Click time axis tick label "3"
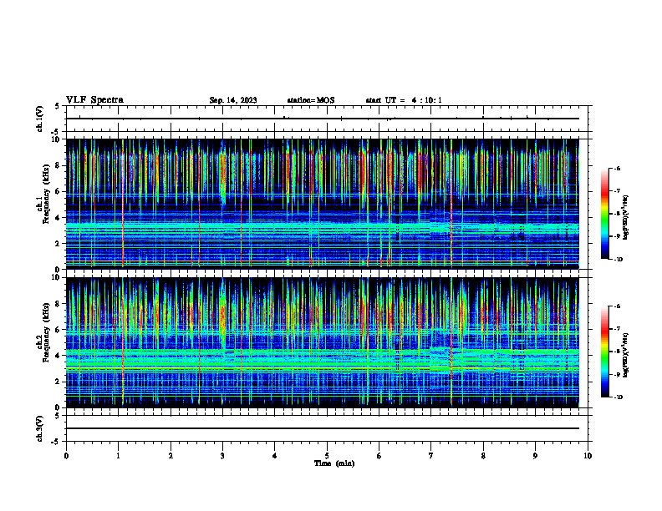Screen dimensions: 662x511 [x=222, y=456]
